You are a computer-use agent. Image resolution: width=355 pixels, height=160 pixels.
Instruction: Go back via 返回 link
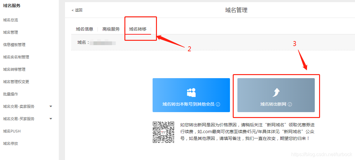[77, 10]
